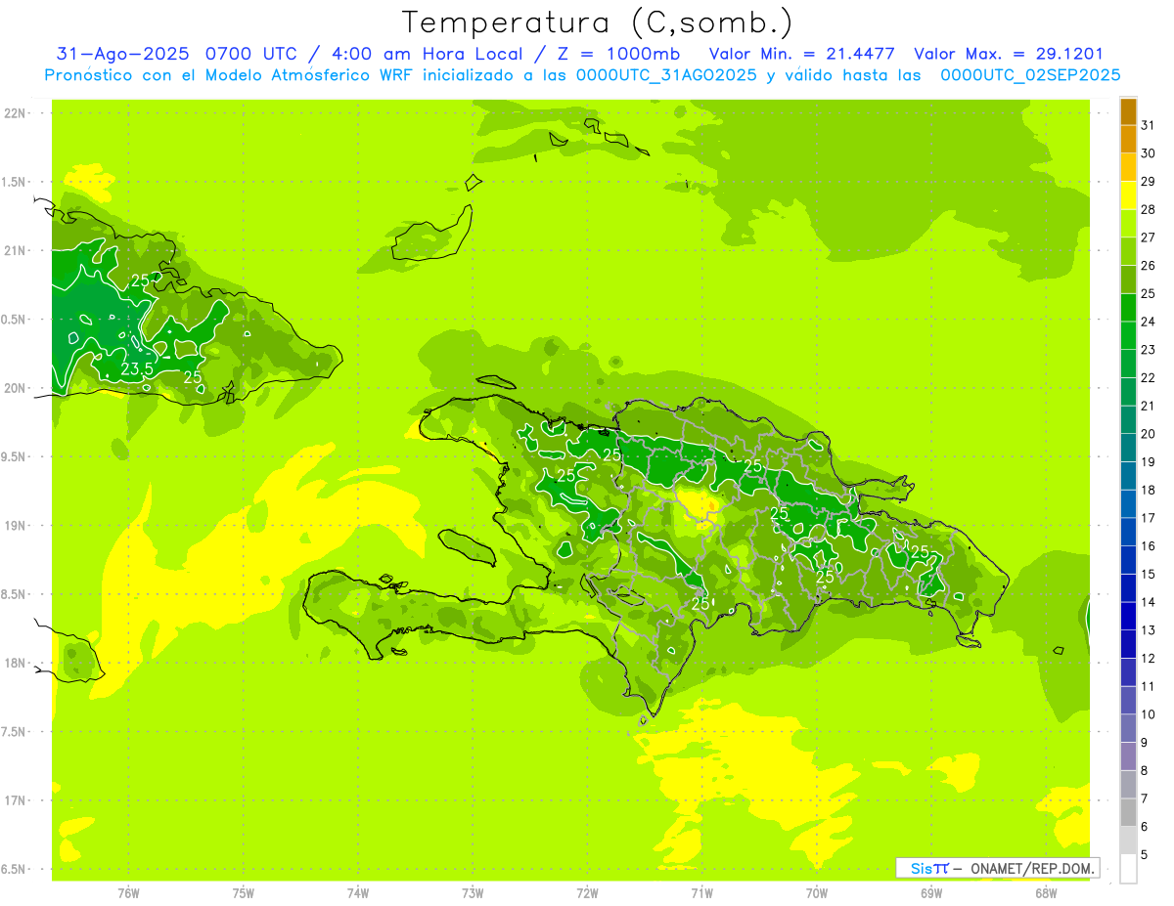Click the colorbar value label '20'

[1149, 434]
